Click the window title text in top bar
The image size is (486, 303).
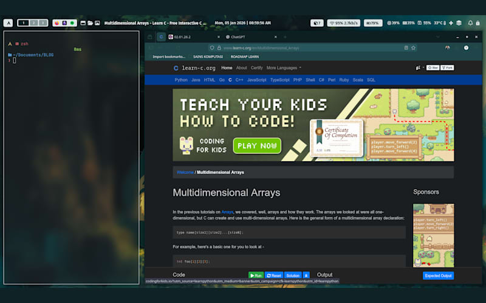155,23
